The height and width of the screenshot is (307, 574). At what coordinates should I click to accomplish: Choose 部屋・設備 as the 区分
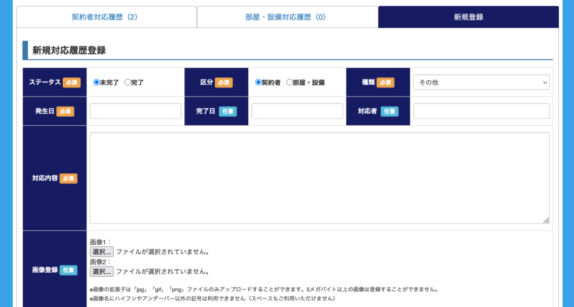pyautogui.click(x=289, y=83)
